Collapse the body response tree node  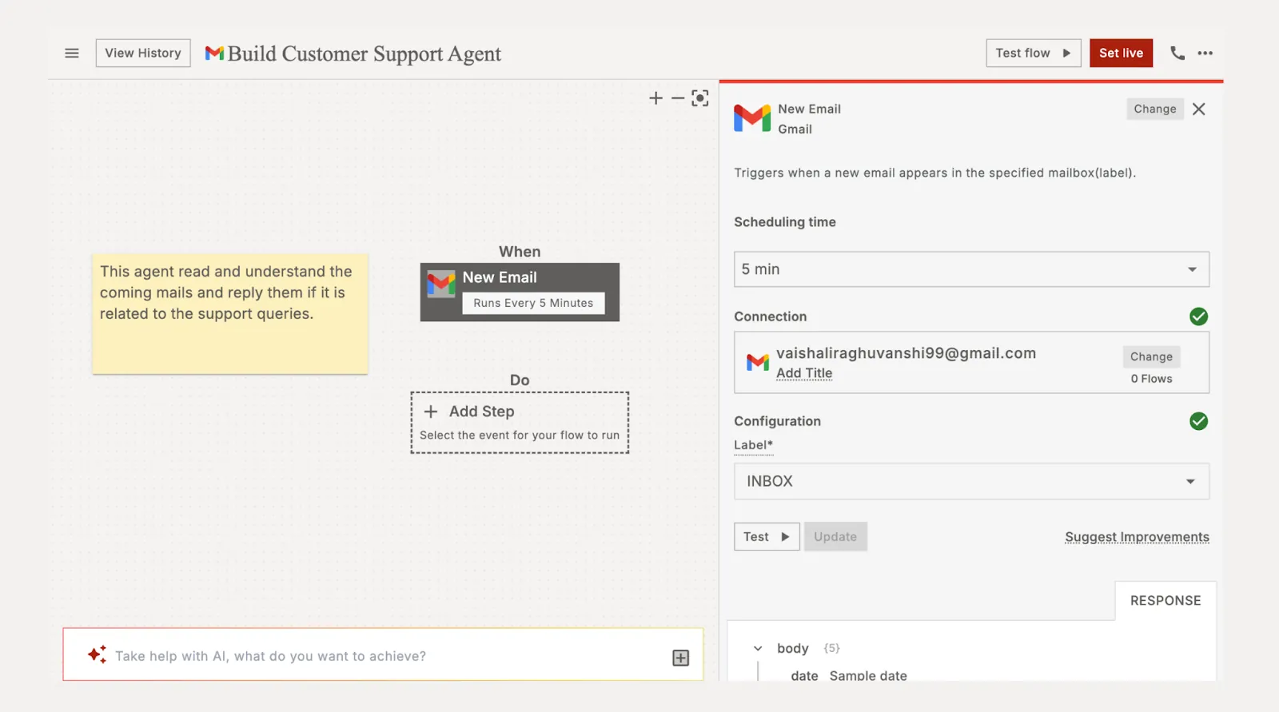click(x=758, y=648)
